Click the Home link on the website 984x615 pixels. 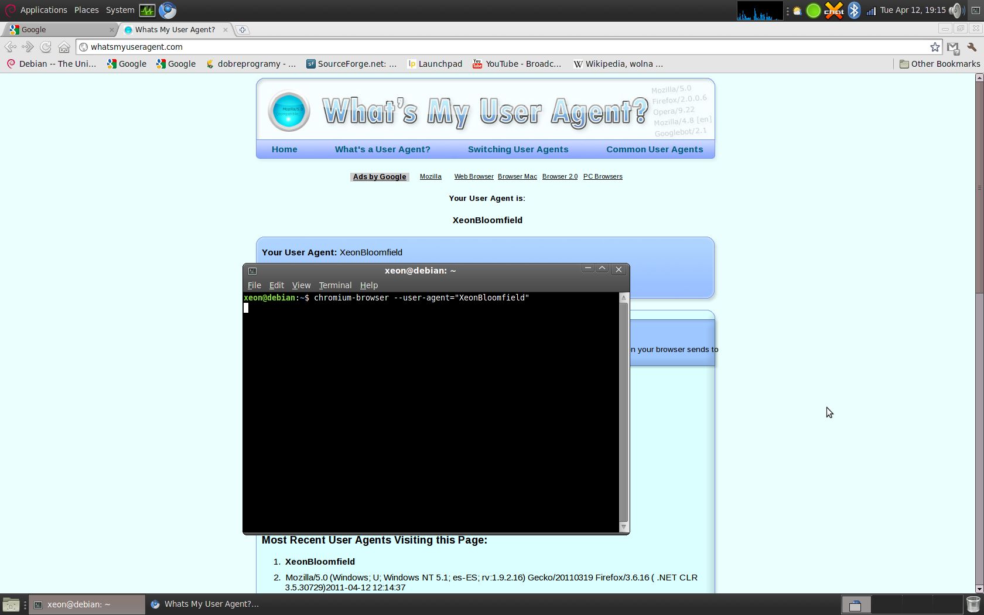click(x=285, y=149)
